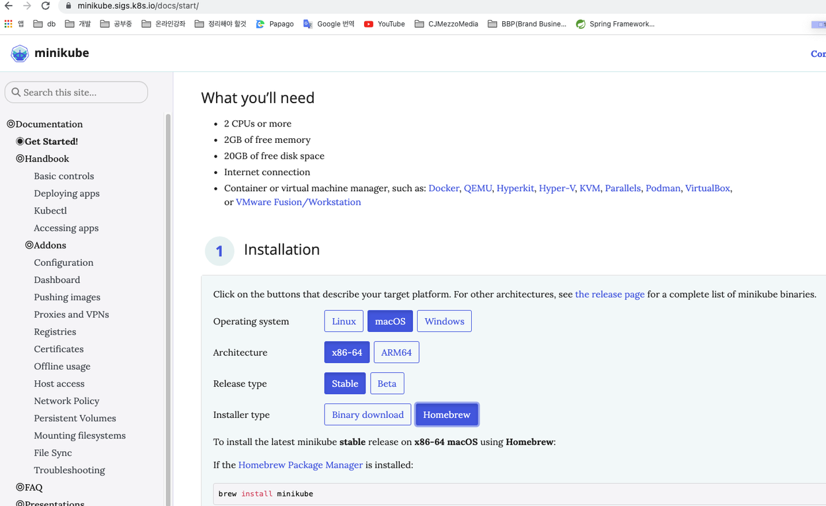The image size is (826, 506).
Task: Open Proxies and VPNs in sidebar
Action: pos(71,314)
